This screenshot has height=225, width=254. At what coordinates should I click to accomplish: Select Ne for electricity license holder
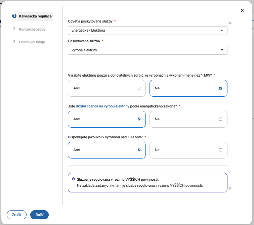[x=188, y=119]
